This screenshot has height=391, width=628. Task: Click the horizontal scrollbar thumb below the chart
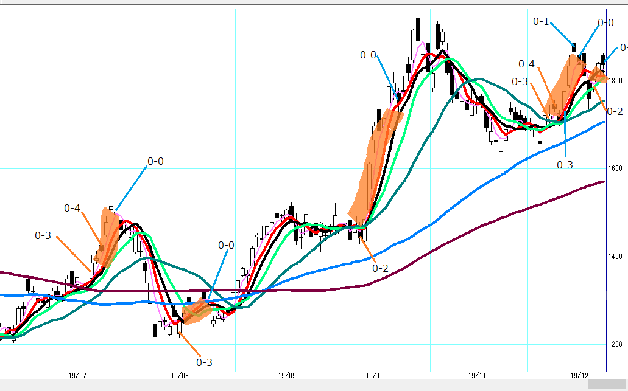[607, 384]
